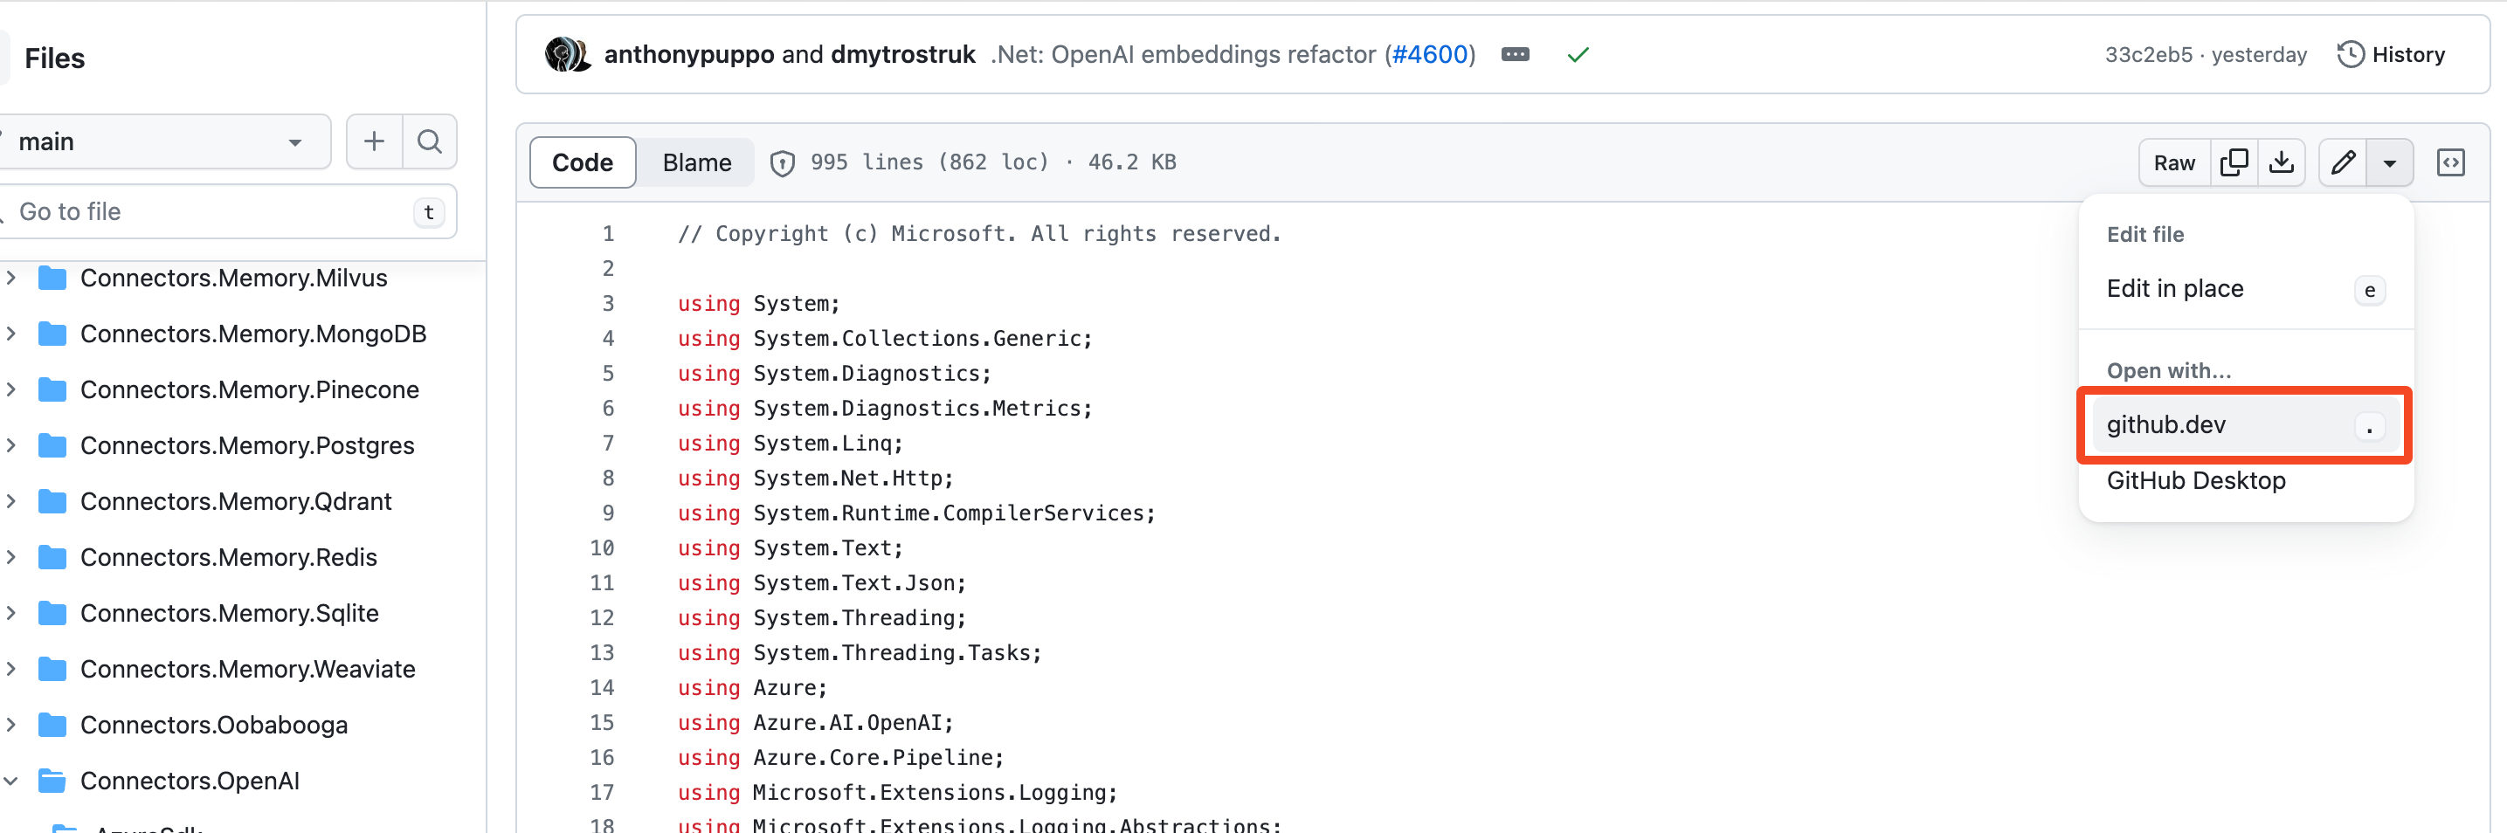This screenshot has height=833, width=2507.
Task: Click the green commit status checkmark
Action: [1578, 56]
